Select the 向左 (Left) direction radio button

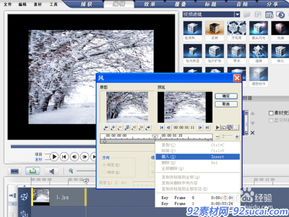coord(104,165)
